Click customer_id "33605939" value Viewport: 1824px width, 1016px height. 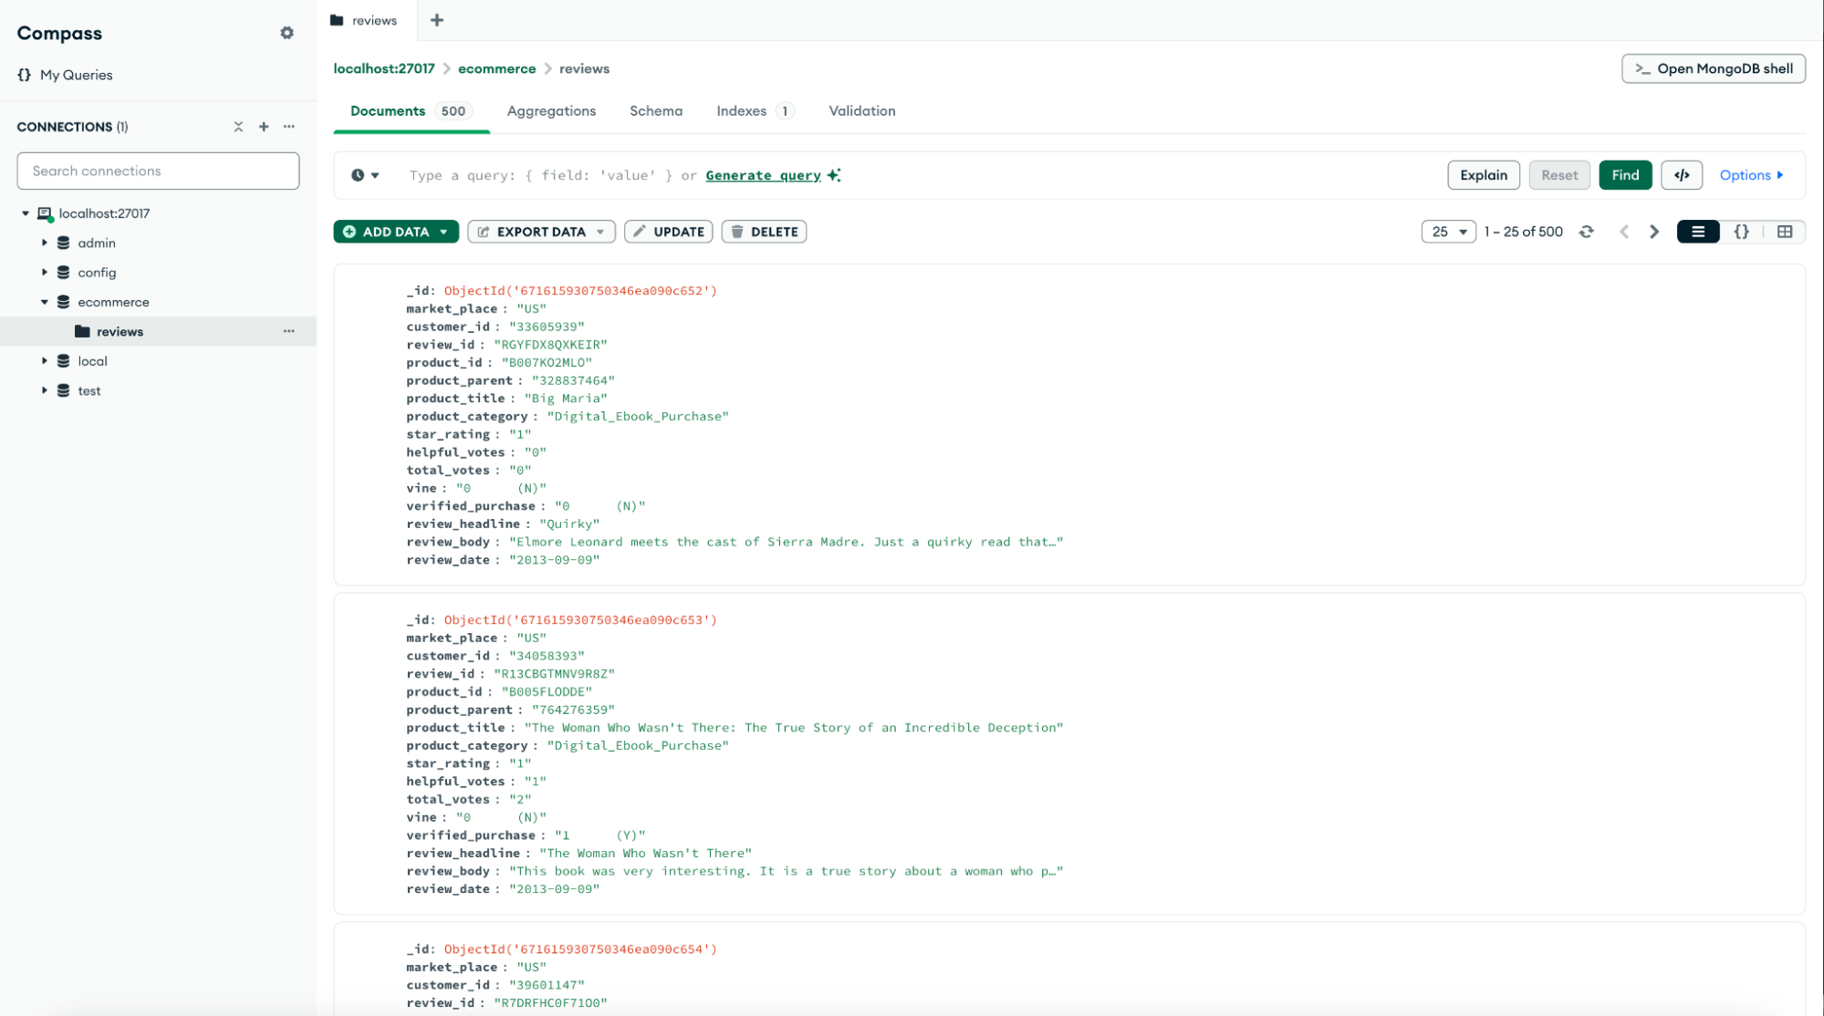click(x=547, y=327)
